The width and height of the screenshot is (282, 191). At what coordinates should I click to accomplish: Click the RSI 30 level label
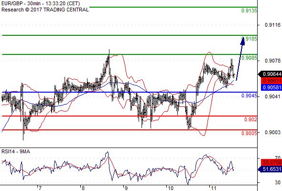tap(278, 182)
